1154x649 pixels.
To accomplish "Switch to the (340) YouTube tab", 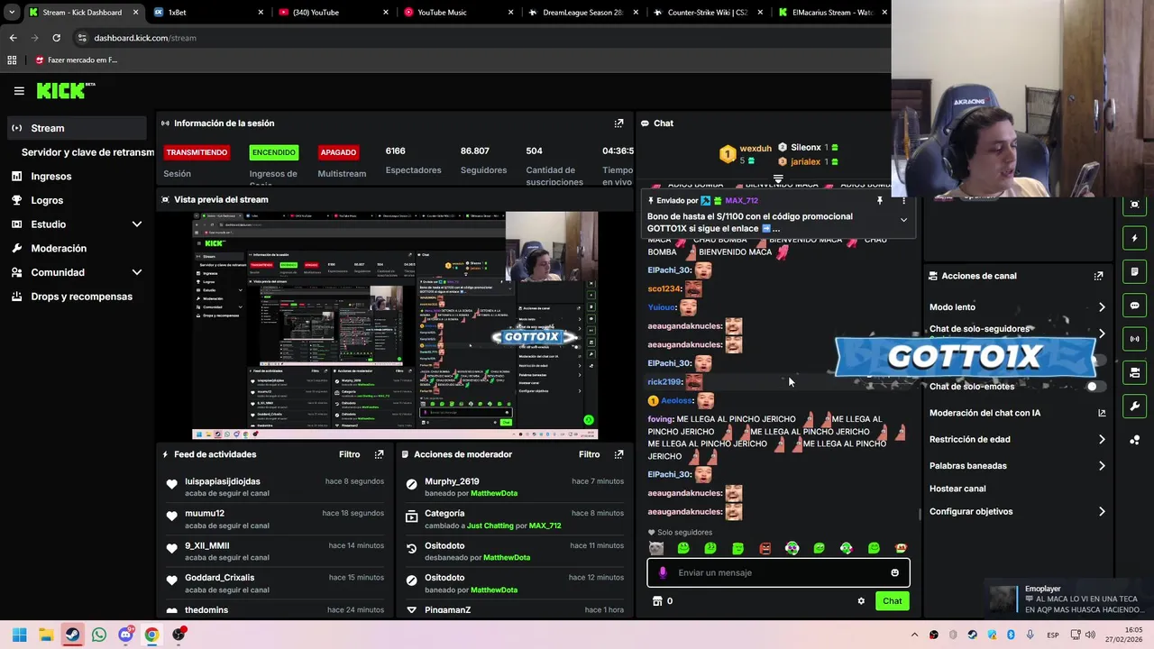I will (x=332, y=13).
